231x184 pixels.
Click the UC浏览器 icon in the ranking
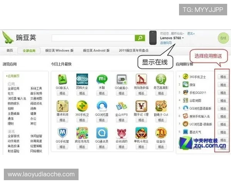click(x=186, y=124)
